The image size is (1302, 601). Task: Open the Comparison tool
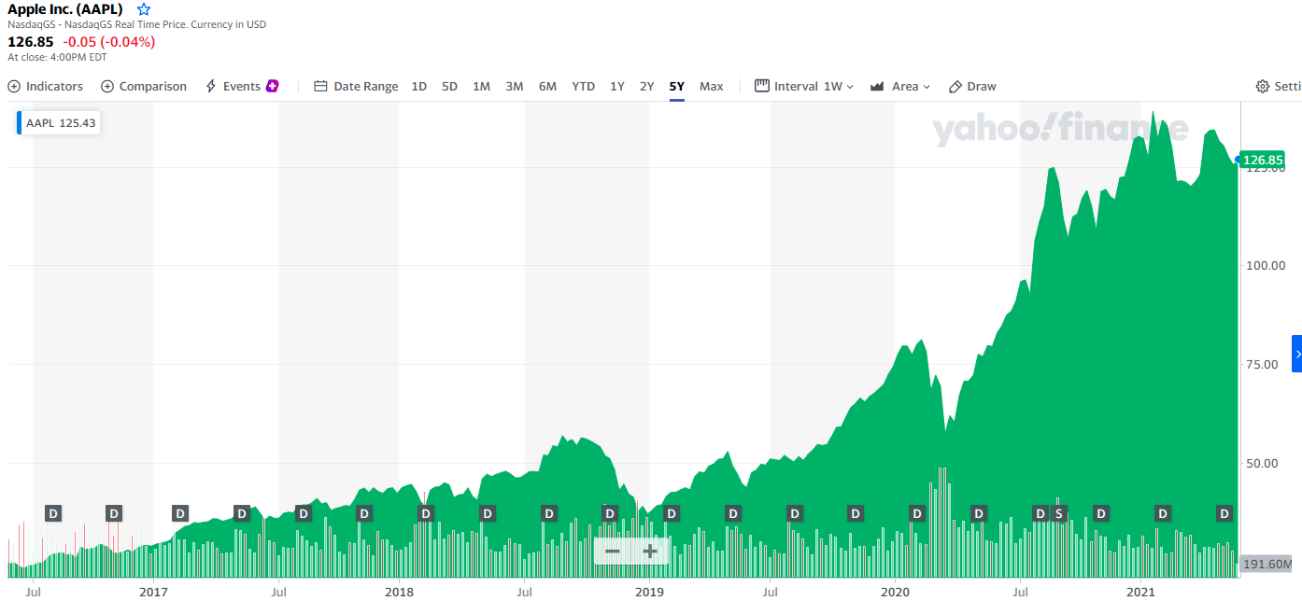(144, 87)
